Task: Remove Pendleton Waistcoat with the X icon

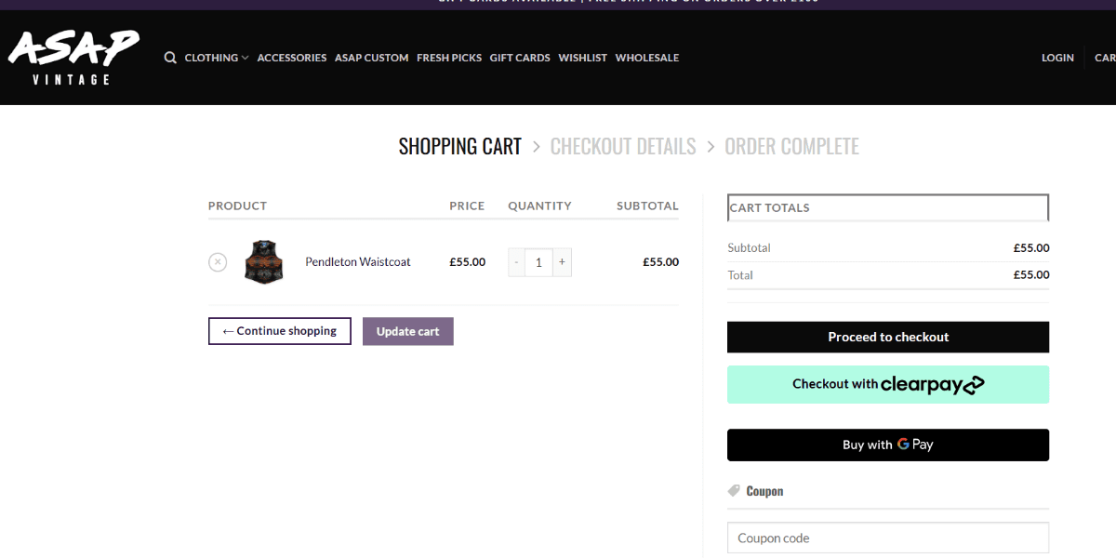Action: (218, 262)
